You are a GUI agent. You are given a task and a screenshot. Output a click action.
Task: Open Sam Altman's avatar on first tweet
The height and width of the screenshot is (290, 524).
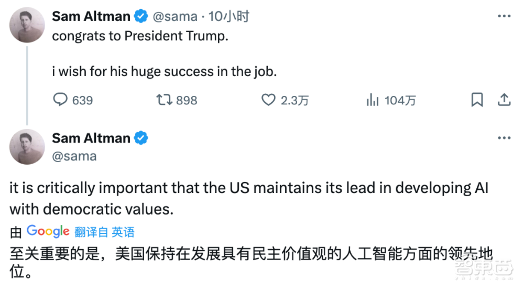[x=27, y=25]
